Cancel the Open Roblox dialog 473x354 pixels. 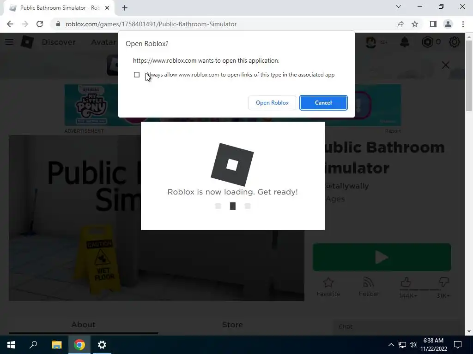pos(323,103)
